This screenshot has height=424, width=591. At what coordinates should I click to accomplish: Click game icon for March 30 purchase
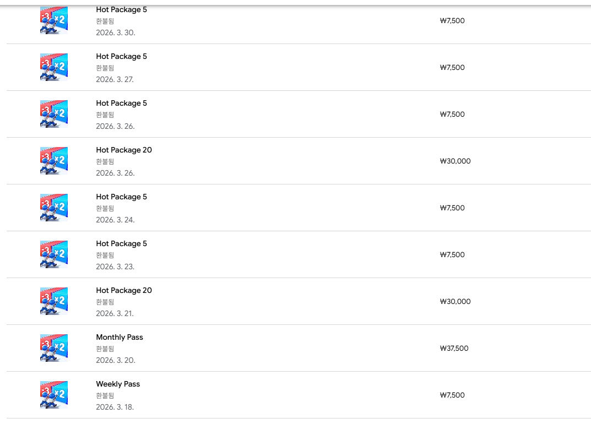tap(54, 20)
